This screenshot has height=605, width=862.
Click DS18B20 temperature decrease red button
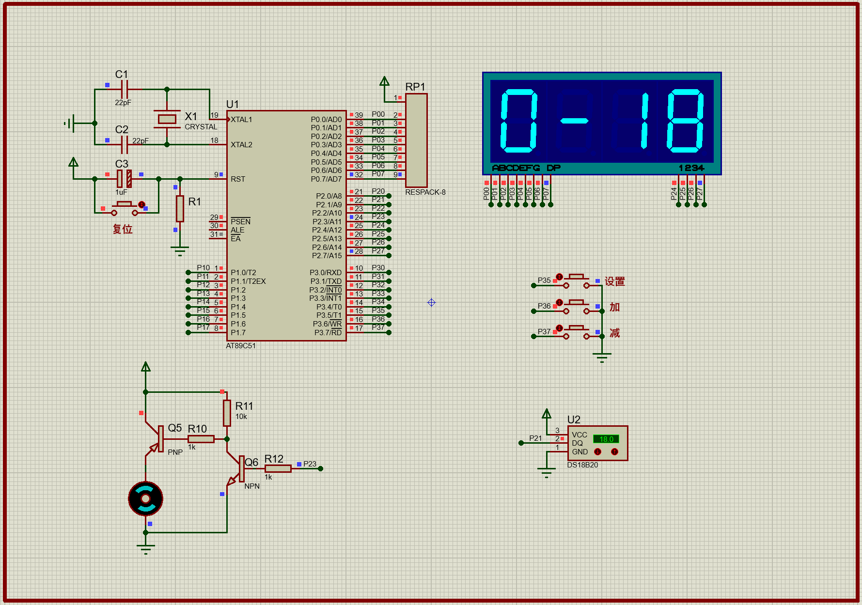point(597,451)
